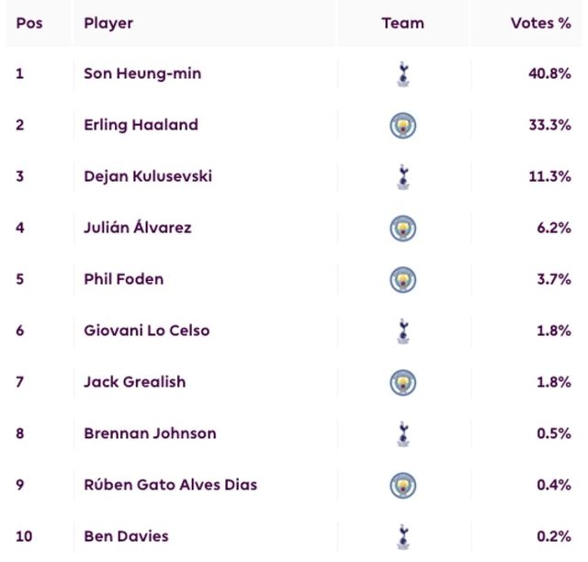Click Tottenham crest beside Brennan Johnson
Image resolution: width=588 pixels, height=562 pixels.
tap(401, 433)
